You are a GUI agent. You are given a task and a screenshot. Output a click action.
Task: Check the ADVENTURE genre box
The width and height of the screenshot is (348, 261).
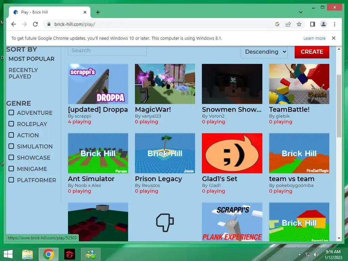point(11,112)
